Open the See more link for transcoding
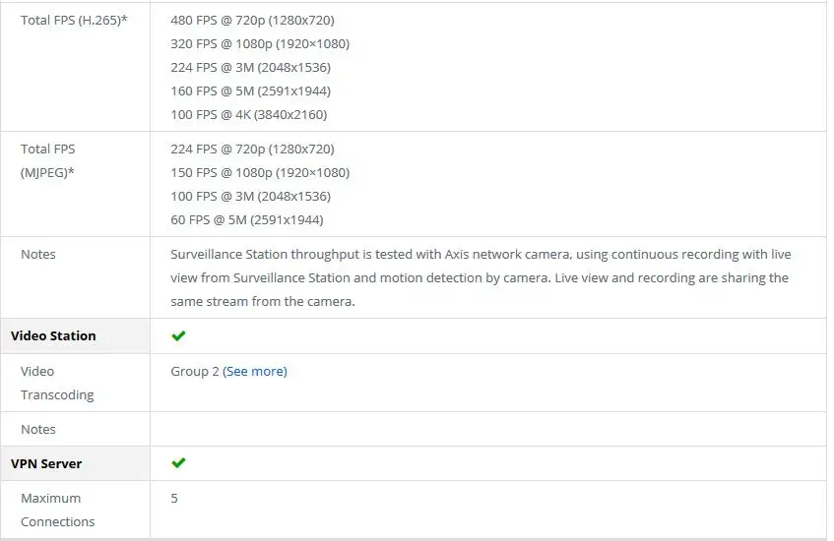 click(x=255, y=371)
